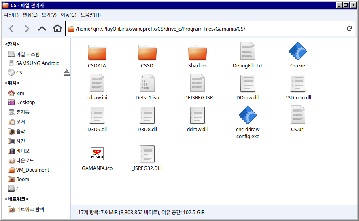The width and height of the screenshot is (359, 221).
Task: Go to kjm home in the sidebar
Action: click(x=16, y=93)
